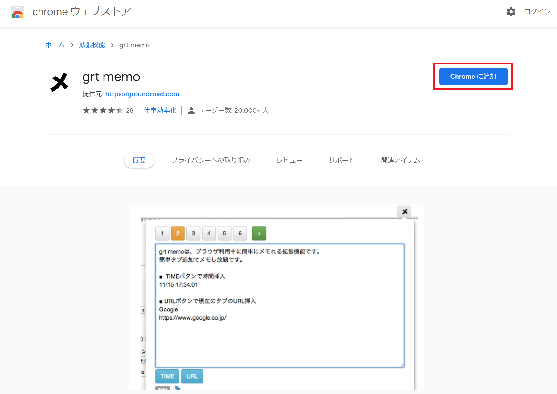Screen dimensions: 557x394
Task: Click the chrome ウェブストア header title
Action: 82,12
